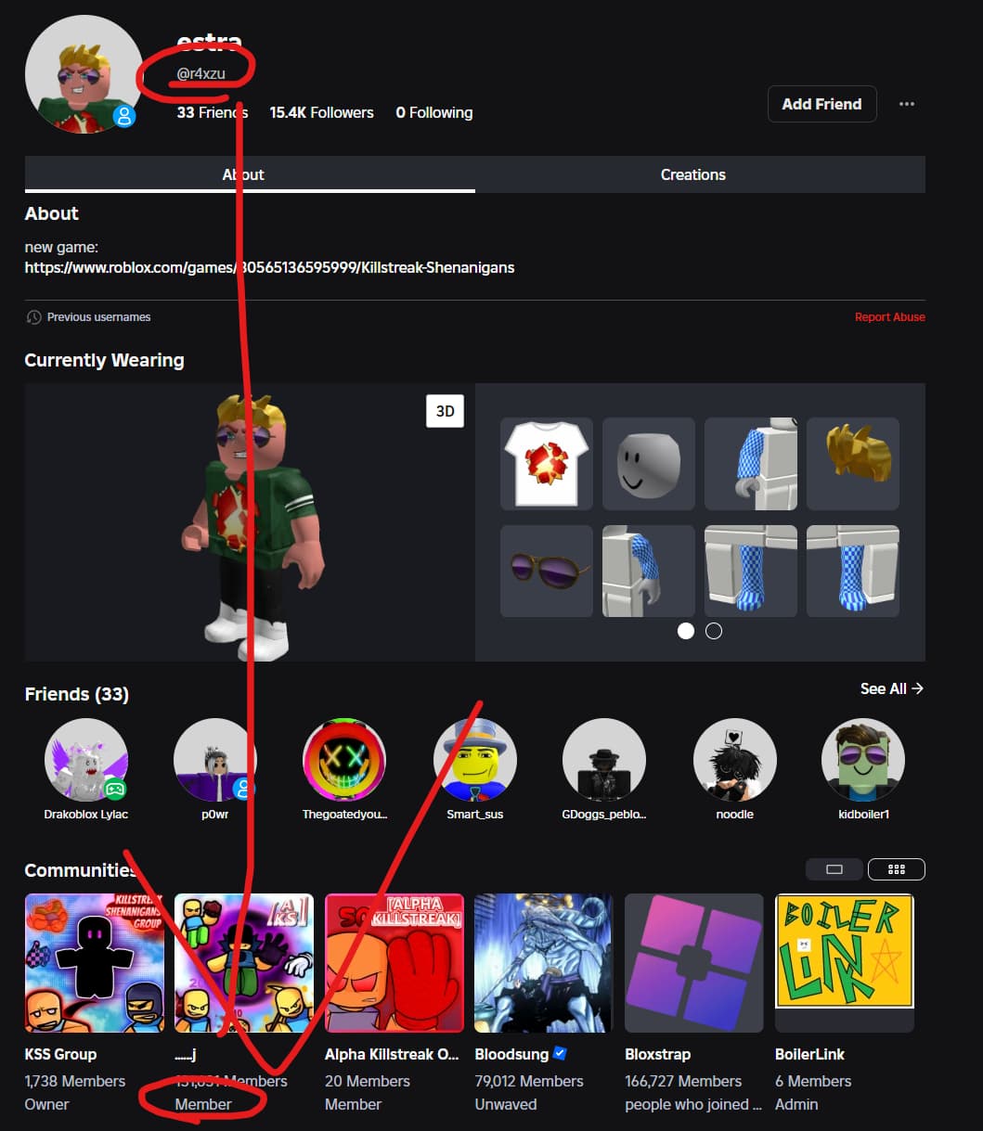
Task: Select the second wearing-items page dot
Action: point(714,631)
